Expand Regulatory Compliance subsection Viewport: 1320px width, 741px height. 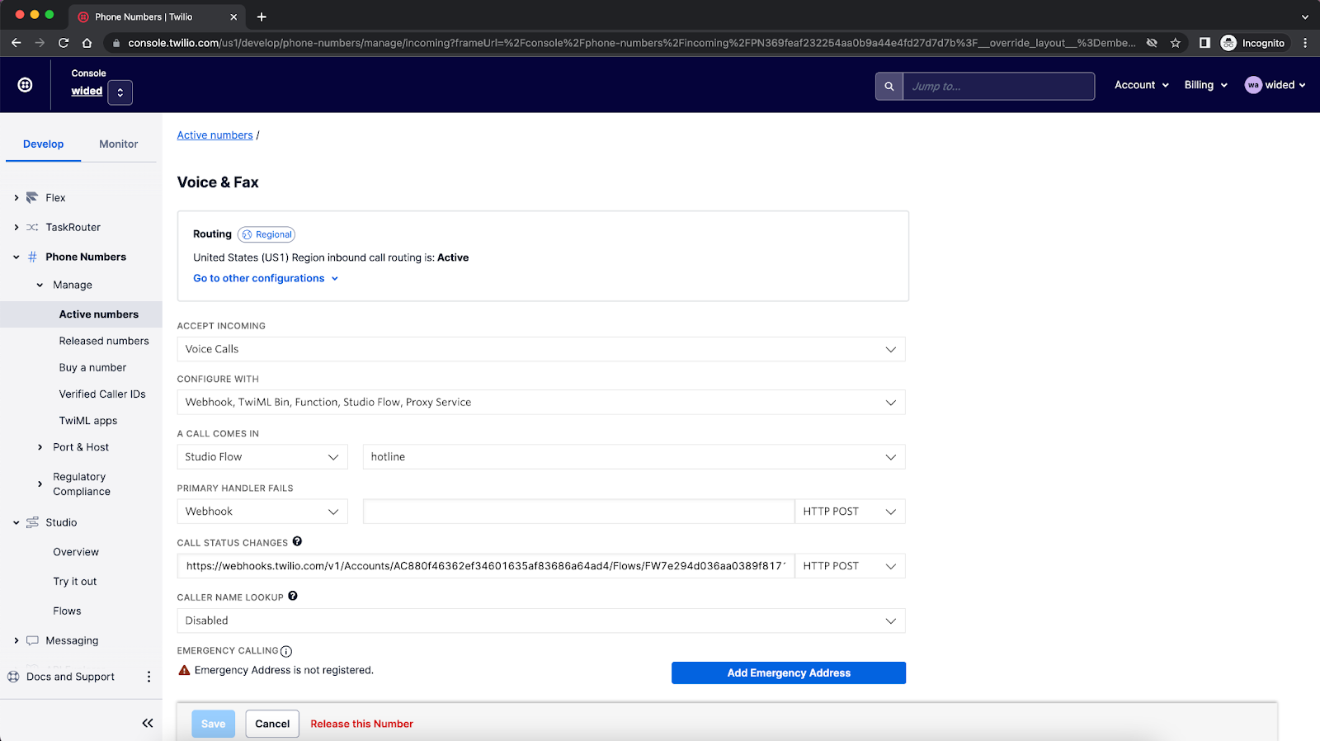[40, 484]
